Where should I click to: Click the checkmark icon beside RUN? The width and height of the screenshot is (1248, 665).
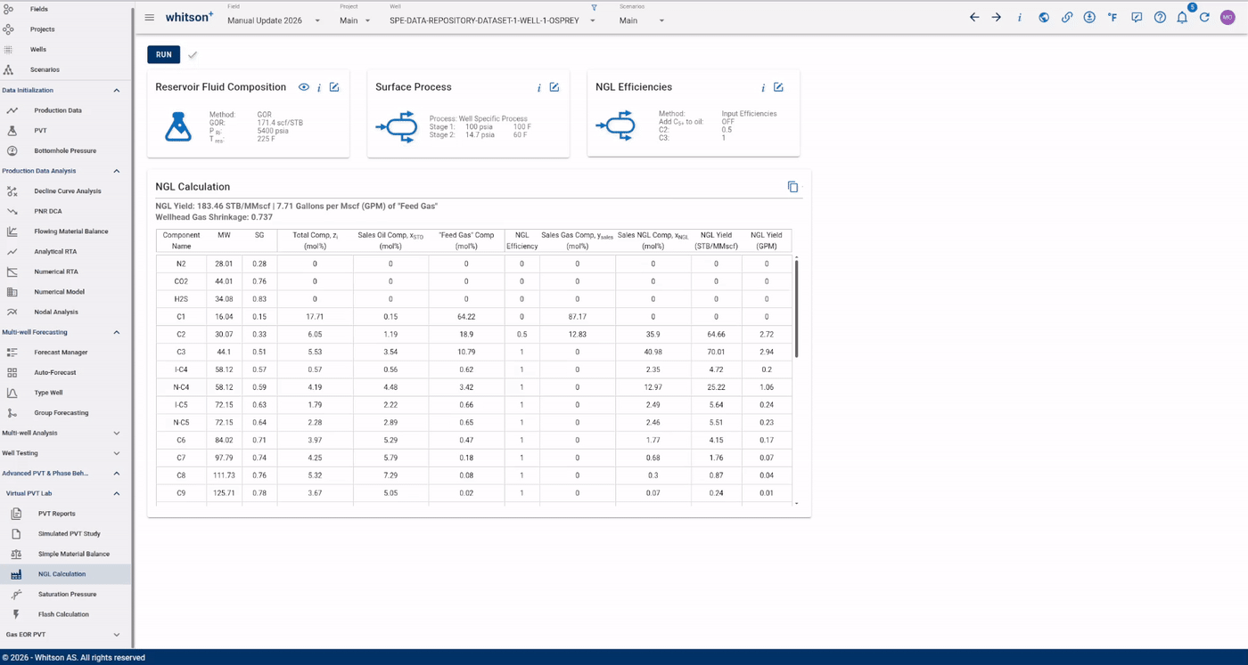[x=193, y=55]
